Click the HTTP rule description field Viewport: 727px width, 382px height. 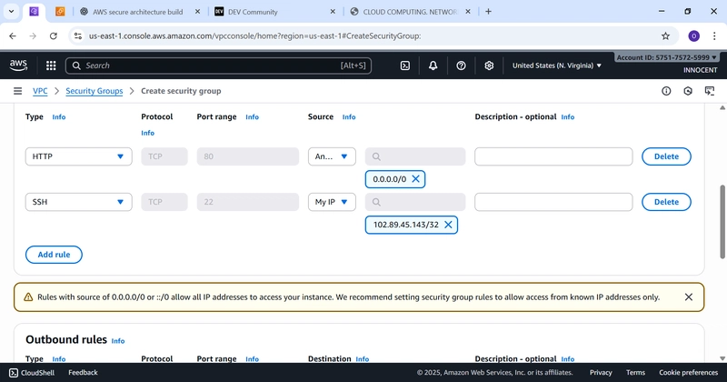pos(553,156)
